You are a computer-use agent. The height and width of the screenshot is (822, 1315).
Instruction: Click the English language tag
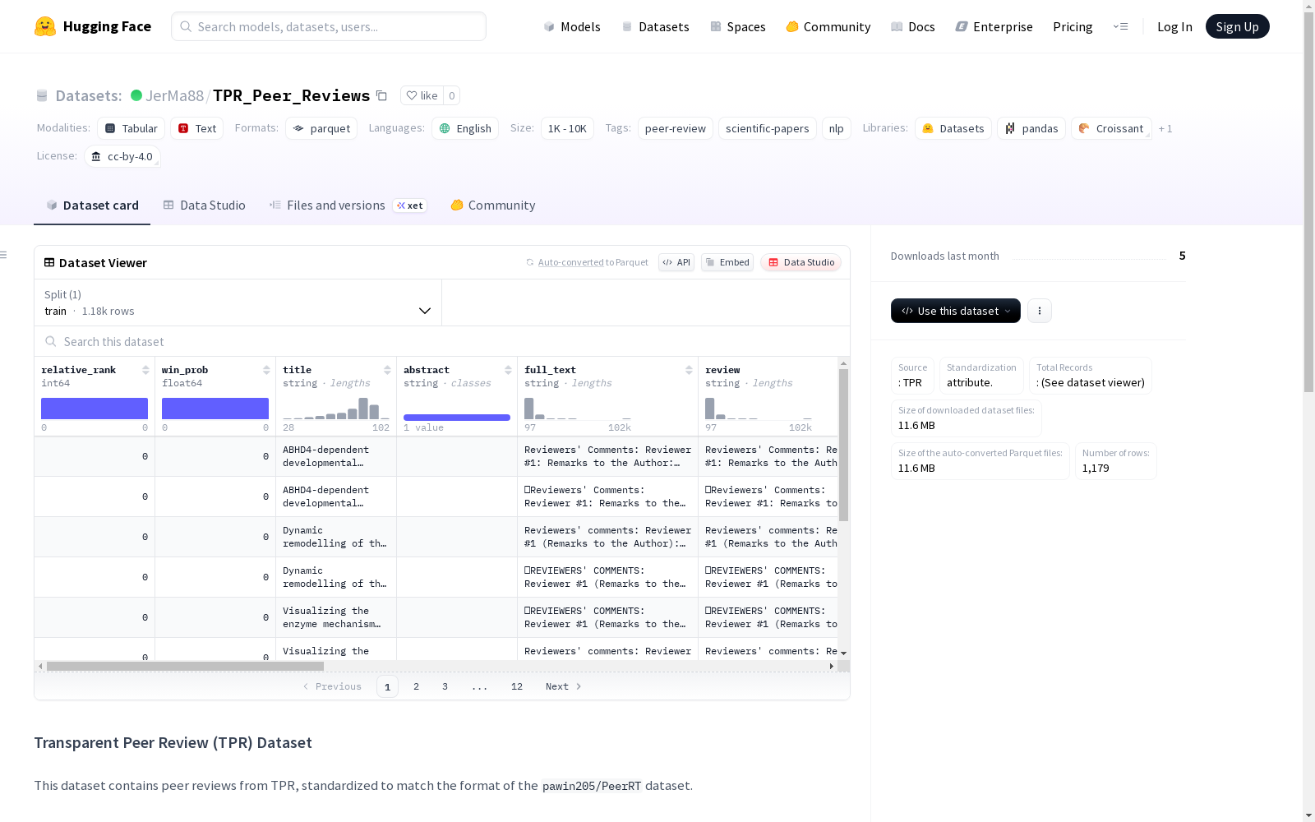(465, 128)
